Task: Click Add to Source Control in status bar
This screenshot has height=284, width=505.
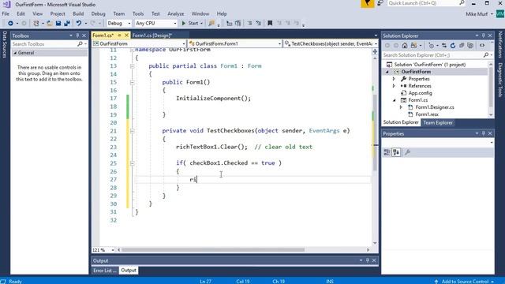Action: coord(465,282)
